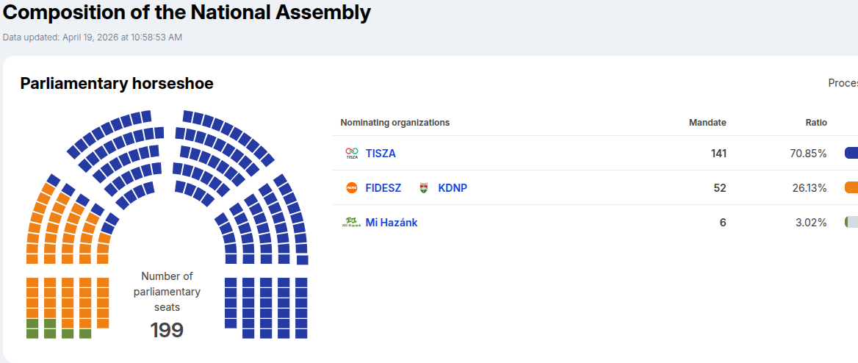Click the orange FIDESZ ratio bar

click(851, 188)
